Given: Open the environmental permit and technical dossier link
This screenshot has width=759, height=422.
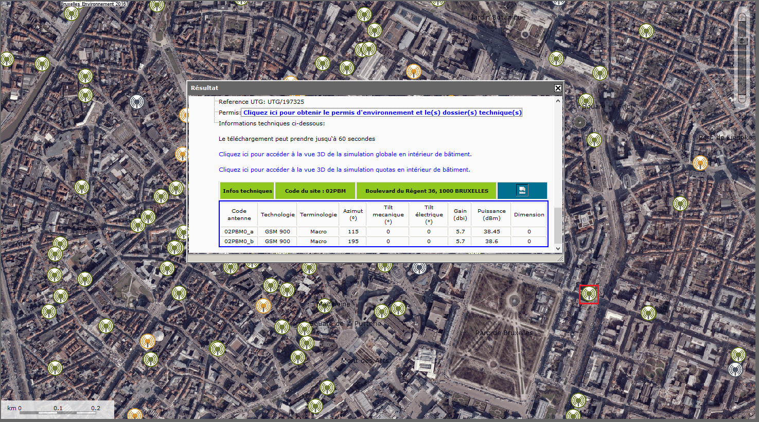Looking at the screenshot, I should (382, 113).
